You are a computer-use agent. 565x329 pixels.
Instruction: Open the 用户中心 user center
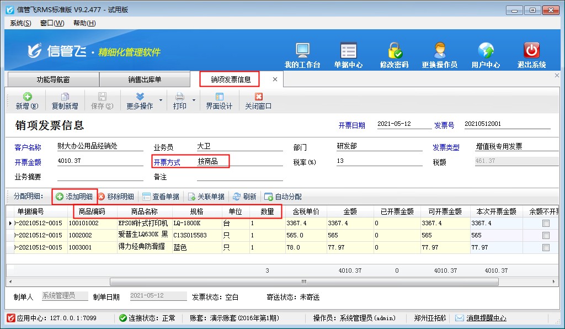(x=485, y=54)
